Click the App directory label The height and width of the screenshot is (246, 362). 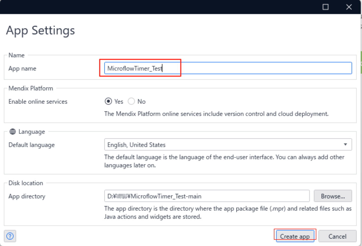tap(27, 196)
